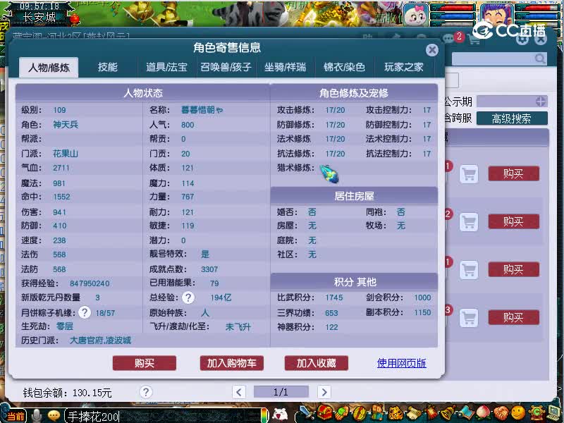Click the 高级搜索 button
This screenshot has width=564, height=423.
512,118
